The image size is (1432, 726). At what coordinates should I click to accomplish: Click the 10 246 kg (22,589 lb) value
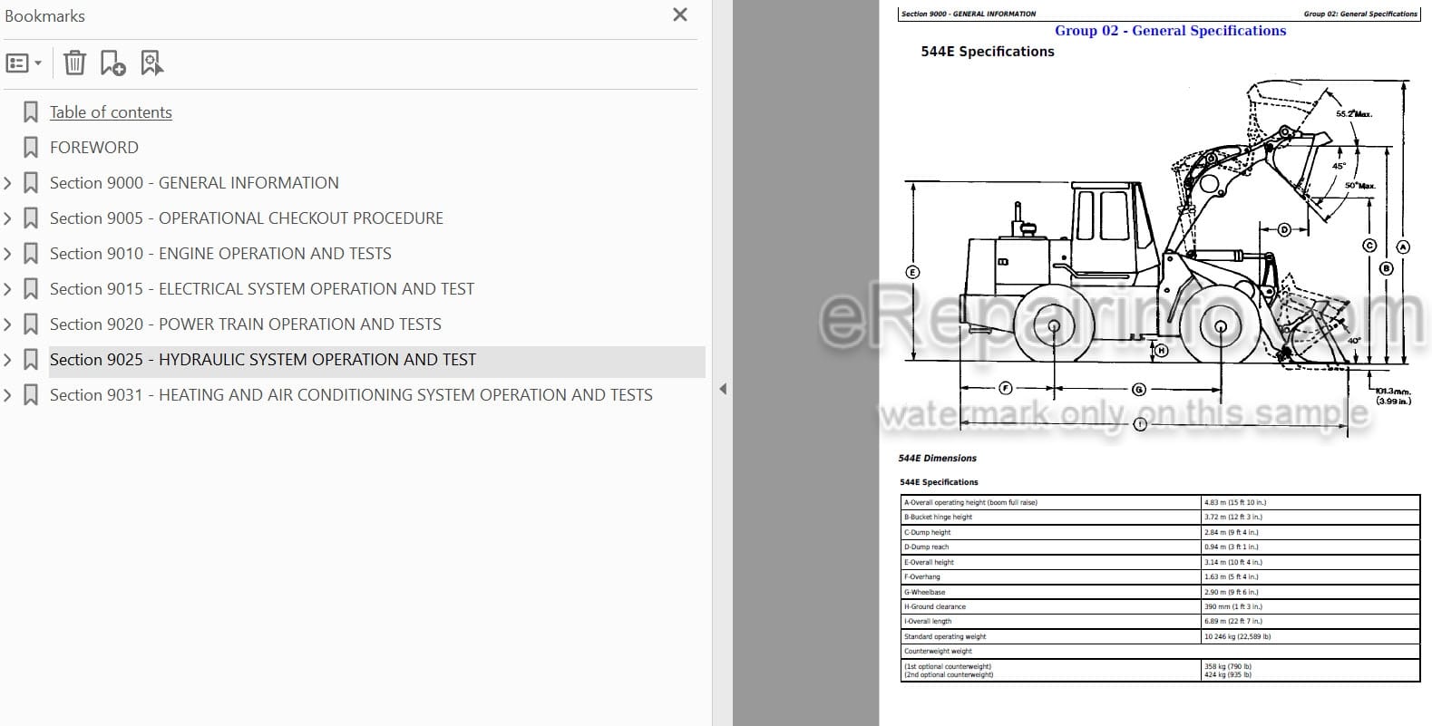click(x=1237, y=637)
